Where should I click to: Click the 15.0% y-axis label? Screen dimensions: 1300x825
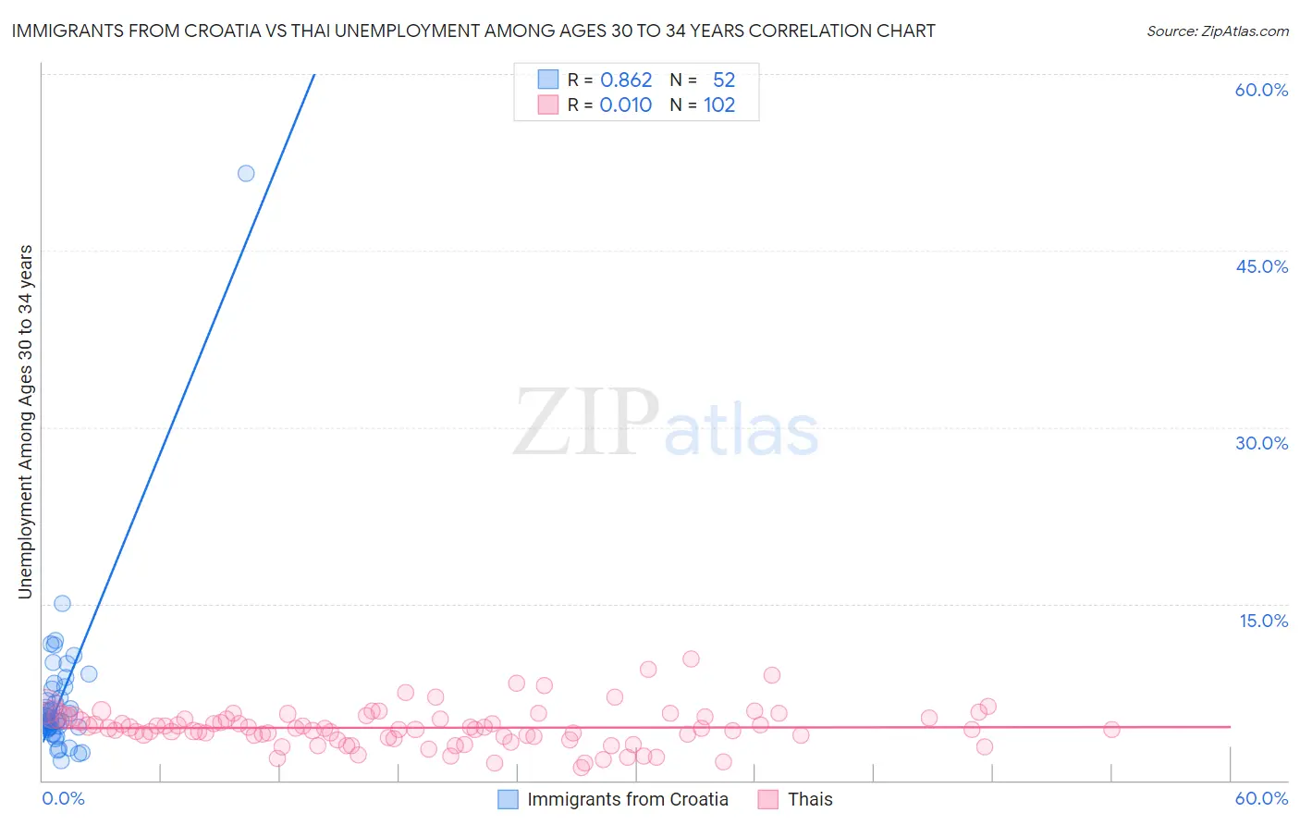pyautogui.click(x=1263, y=620)
